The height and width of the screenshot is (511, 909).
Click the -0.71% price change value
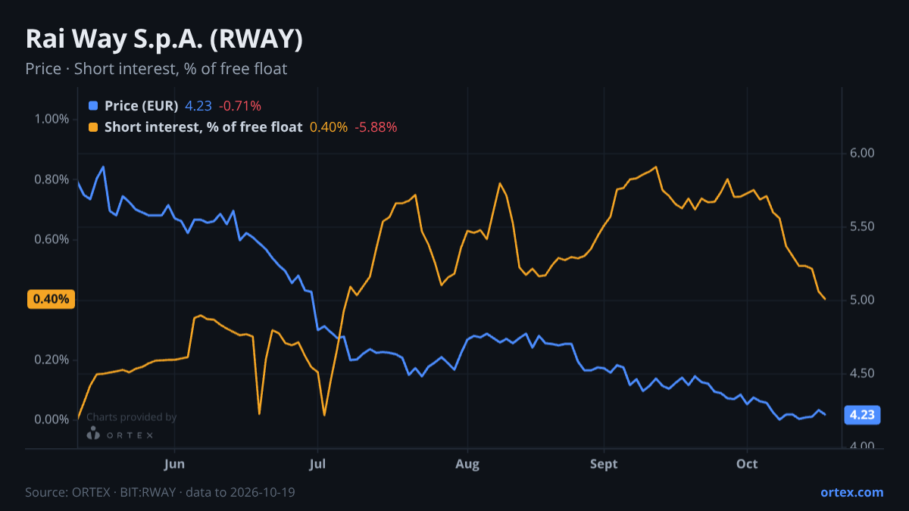pyautogui.click(x=240, y=106)
